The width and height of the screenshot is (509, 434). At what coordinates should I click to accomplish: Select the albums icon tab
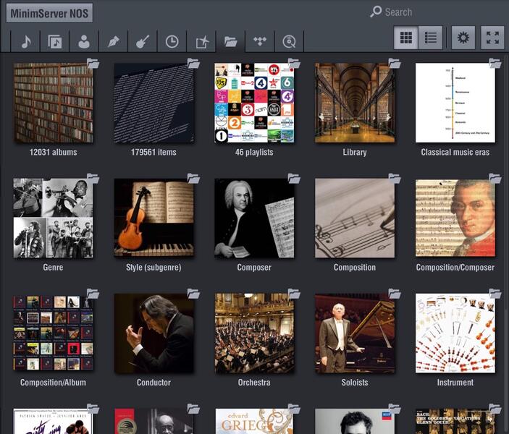click(55, 41)
